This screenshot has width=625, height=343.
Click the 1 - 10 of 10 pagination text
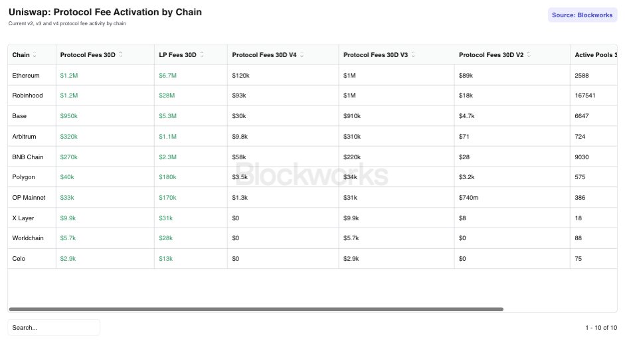point(601,328)
